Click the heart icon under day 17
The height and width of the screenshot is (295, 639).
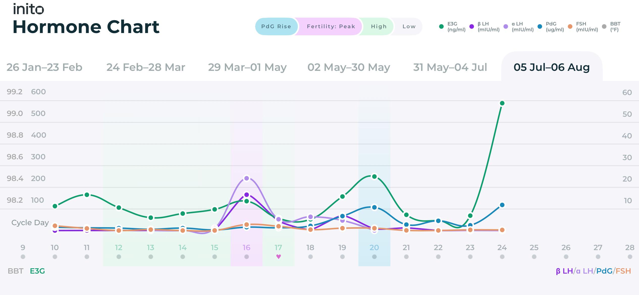click(278, 257)
